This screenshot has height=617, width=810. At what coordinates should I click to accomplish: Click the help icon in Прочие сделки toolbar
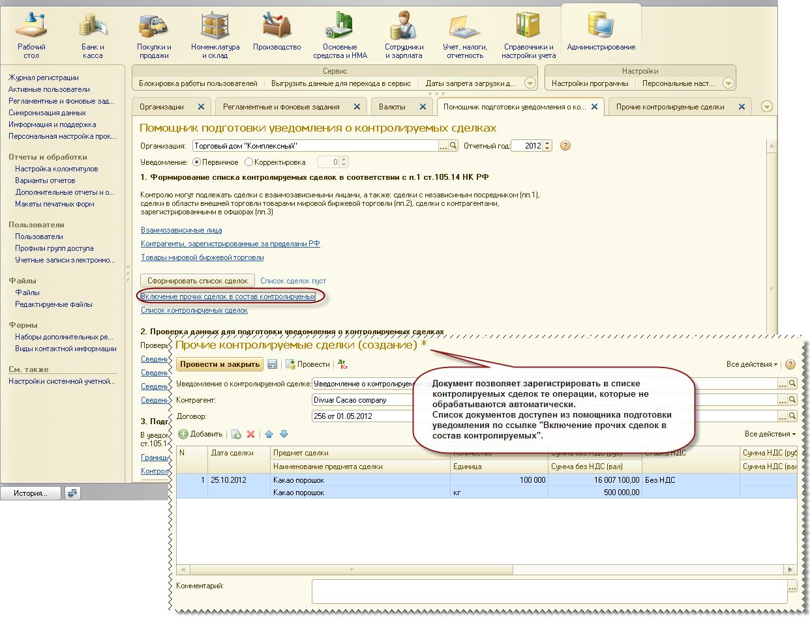pos(790,364)
